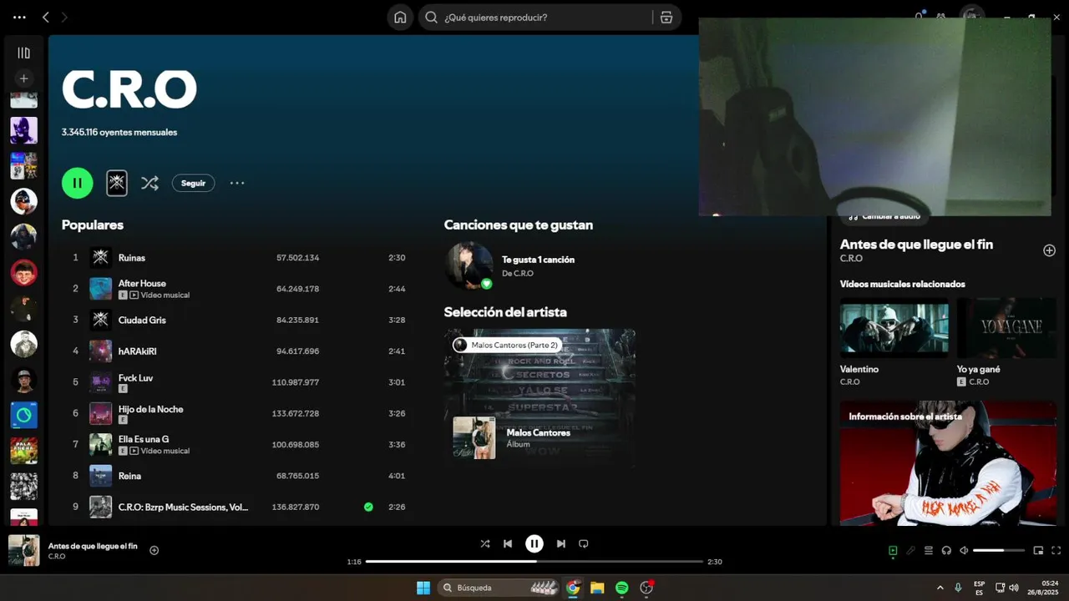Open the Malos Cantores (Parte 2) pick label
Viewport: 1069px width, 601px height.
pos(506,345)
